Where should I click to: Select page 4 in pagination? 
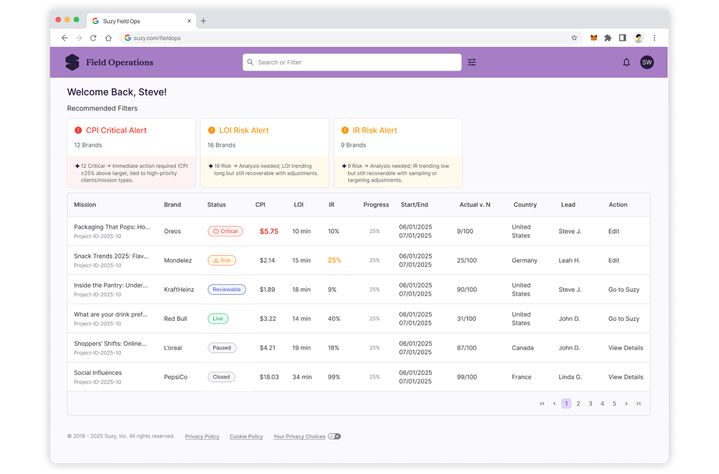[602, 404]
